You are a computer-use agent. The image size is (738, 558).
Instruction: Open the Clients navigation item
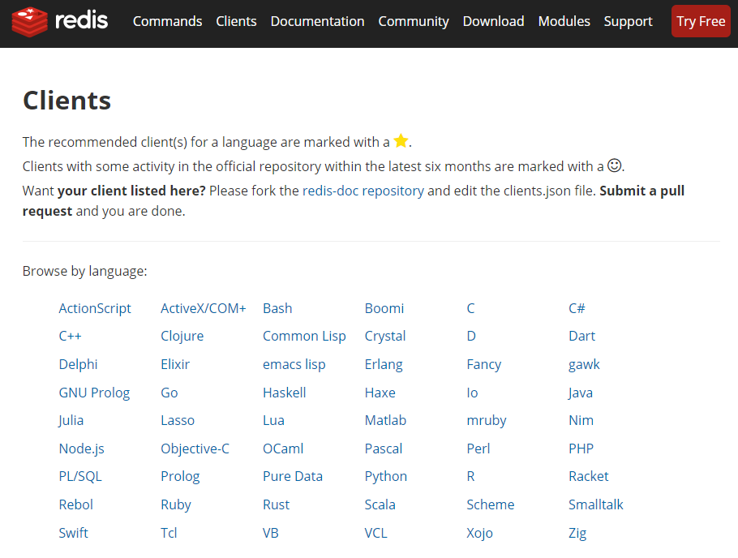236,21
